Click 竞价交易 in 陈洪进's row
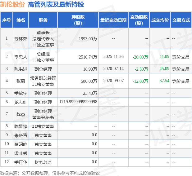 coord(181,69)
